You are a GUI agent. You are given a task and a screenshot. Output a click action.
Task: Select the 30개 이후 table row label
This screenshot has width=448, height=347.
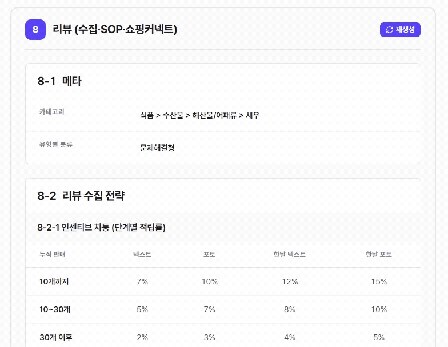56,338
